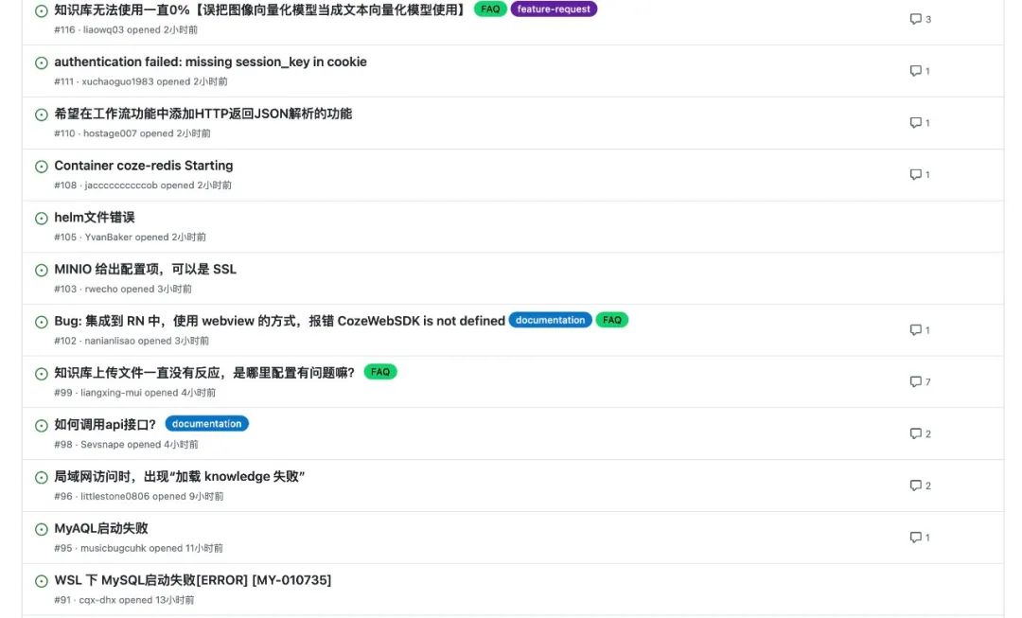Click open-issue icon for Container coze-redis Starting
The width and height of the screenshot is (1022, 618).
point(41,167)
